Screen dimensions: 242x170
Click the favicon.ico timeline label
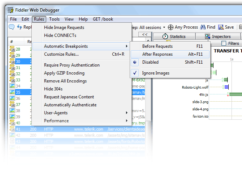(x=200, y=116)
